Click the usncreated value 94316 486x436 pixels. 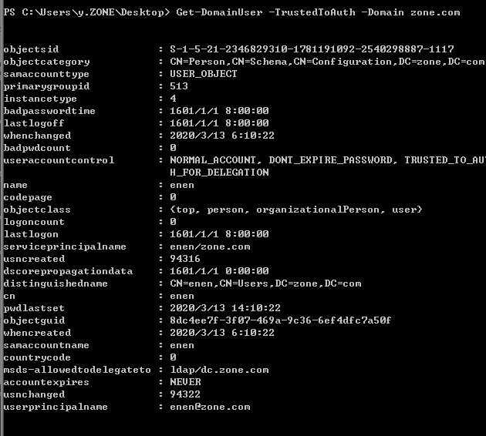(x=185, y=259)
